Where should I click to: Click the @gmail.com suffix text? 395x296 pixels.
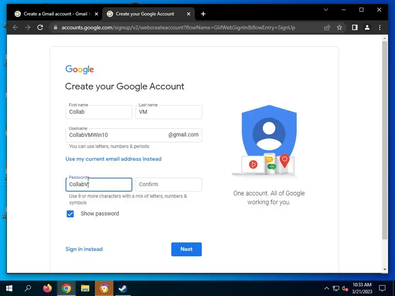[x=183, y=135]
